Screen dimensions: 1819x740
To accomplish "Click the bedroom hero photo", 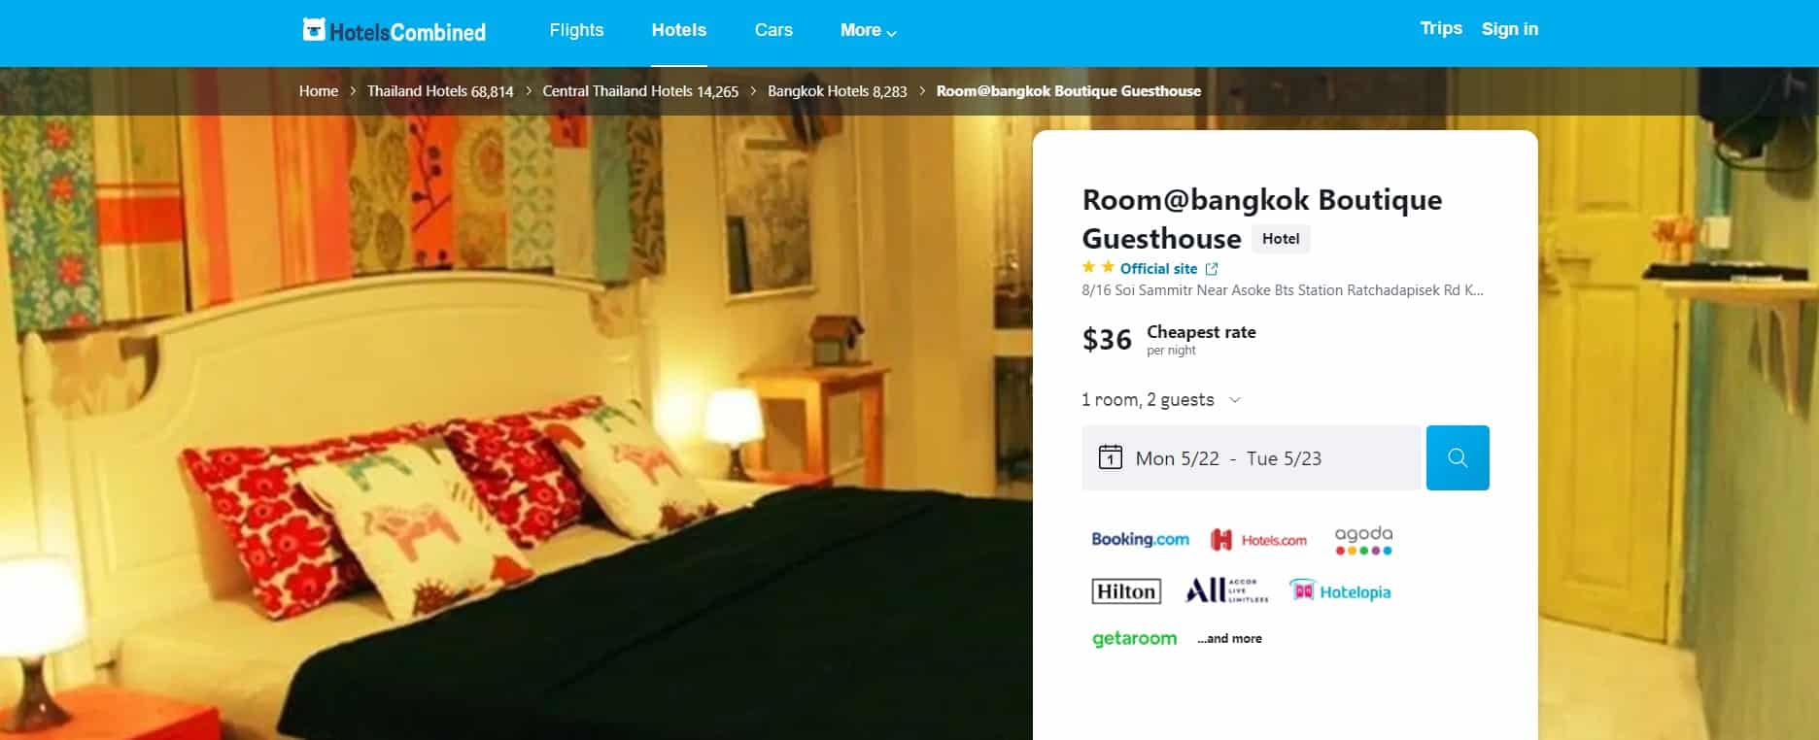I will (515, 427).
